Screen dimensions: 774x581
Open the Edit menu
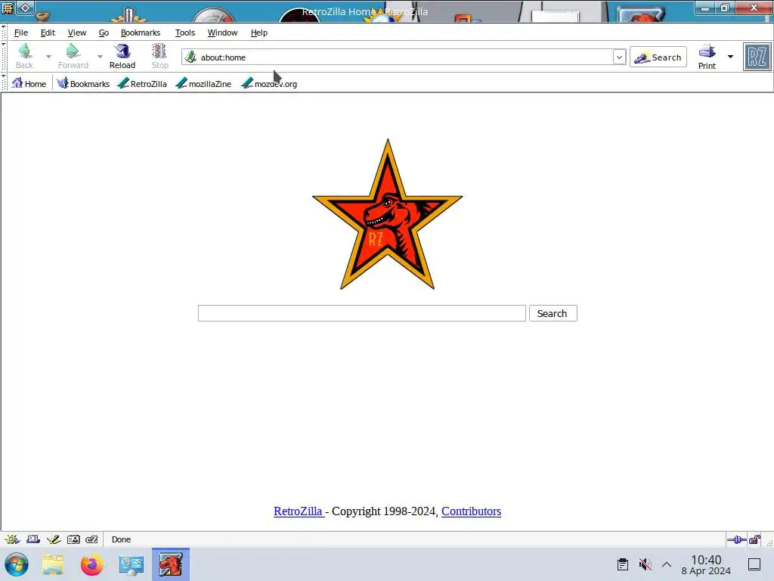[x=48, y=33]
